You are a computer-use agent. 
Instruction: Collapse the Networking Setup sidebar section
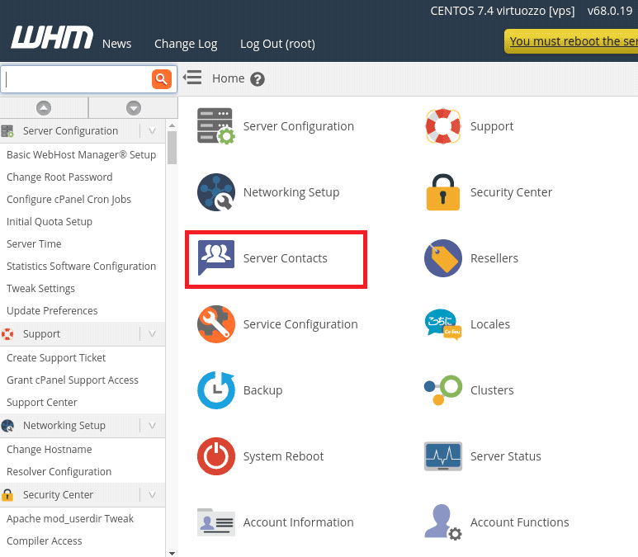[152, 425]
